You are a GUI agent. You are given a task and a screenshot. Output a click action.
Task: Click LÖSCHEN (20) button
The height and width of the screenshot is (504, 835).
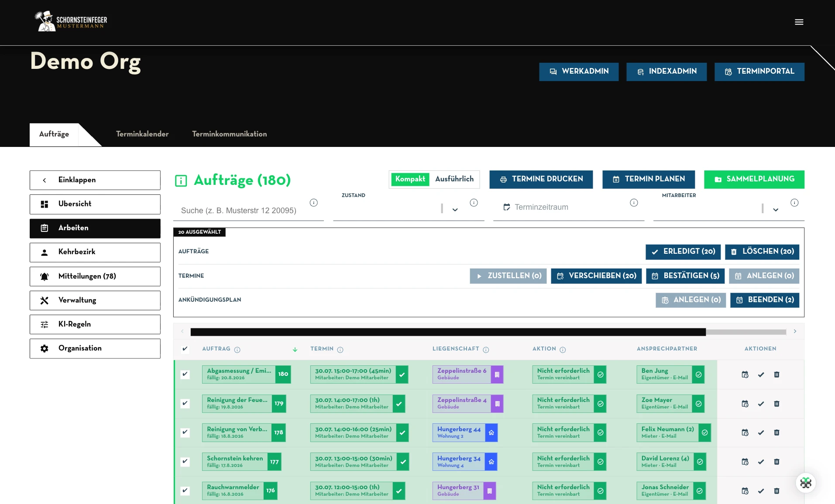point(762,252)
